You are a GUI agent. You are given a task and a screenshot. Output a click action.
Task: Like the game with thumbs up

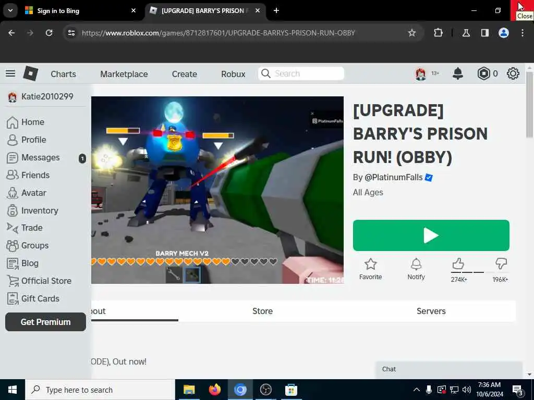pos(458,264)
